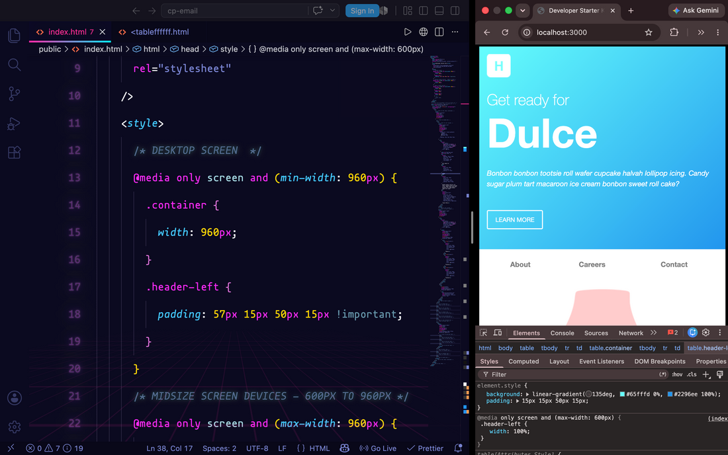Open the #65fffd color swatch picker
Viewport: 728px width, 455px height.
click(622, 394)
